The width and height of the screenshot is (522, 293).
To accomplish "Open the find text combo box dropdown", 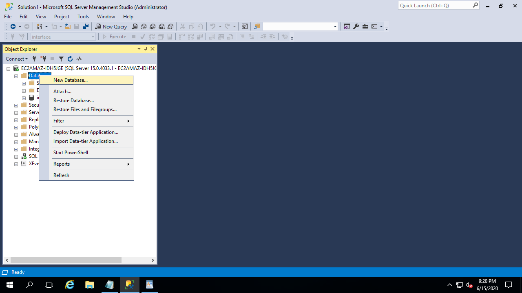I will 335,26.
